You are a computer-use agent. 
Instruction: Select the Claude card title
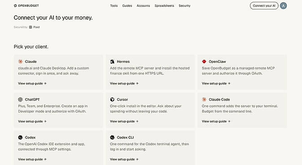tap(31, 61)
